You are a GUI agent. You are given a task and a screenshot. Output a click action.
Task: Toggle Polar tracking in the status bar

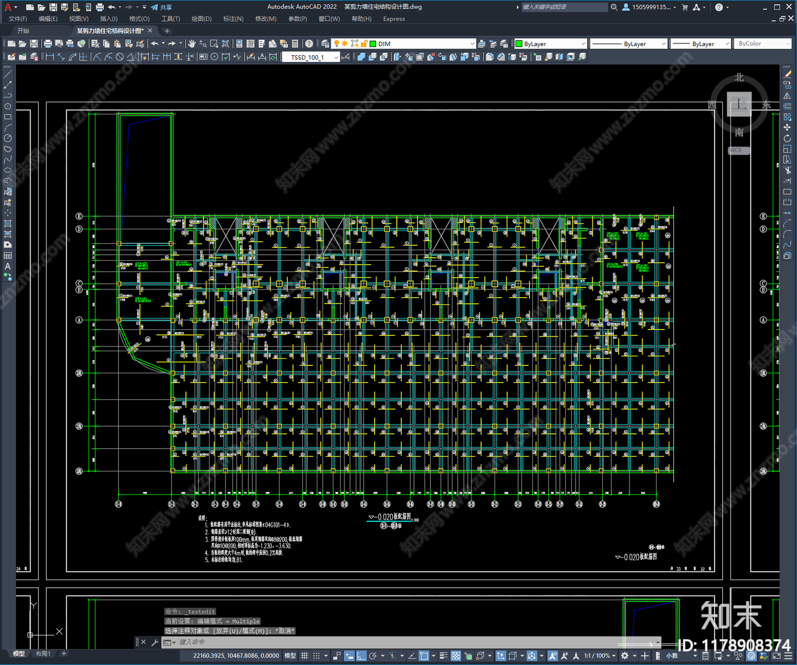pos(373,656)
